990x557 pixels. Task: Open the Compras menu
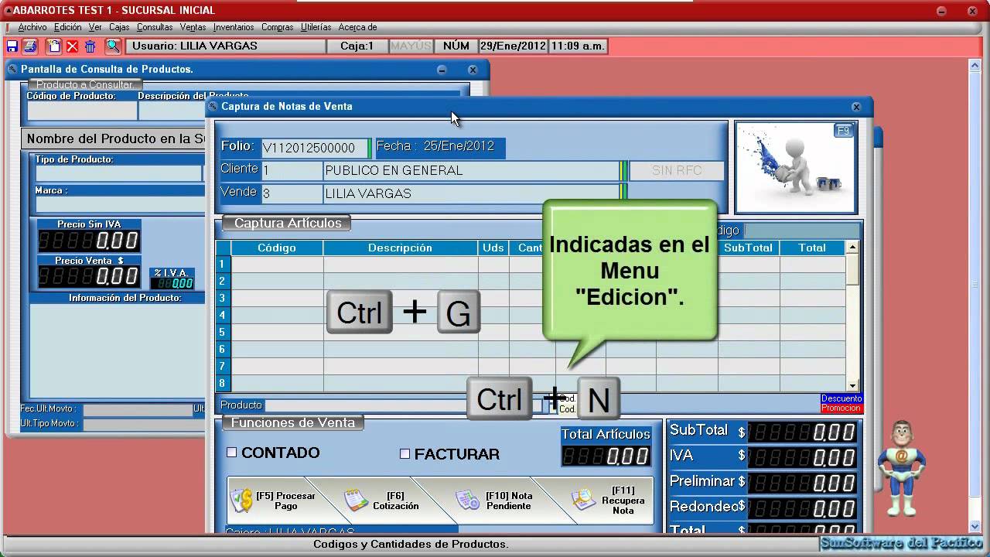tap(277, 27)
